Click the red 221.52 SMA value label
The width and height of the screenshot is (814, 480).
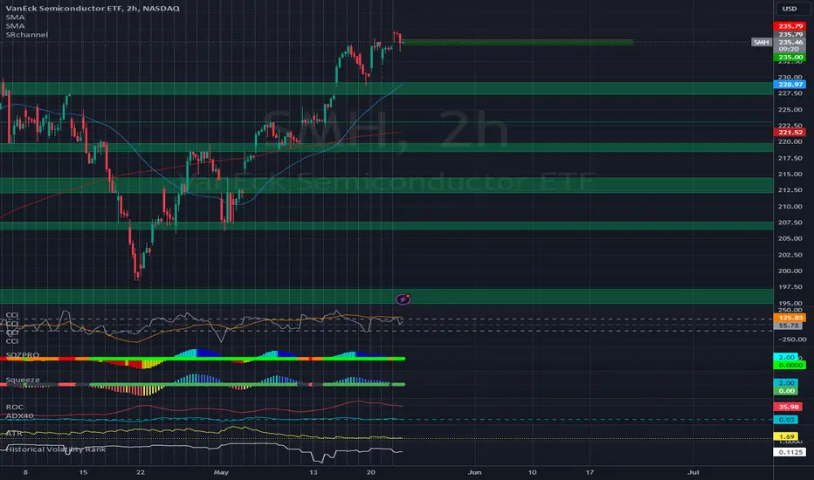[790, 133]
